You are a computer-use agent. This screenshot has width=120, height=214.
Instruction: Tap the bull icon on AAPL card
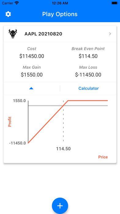tap(13, 34)
